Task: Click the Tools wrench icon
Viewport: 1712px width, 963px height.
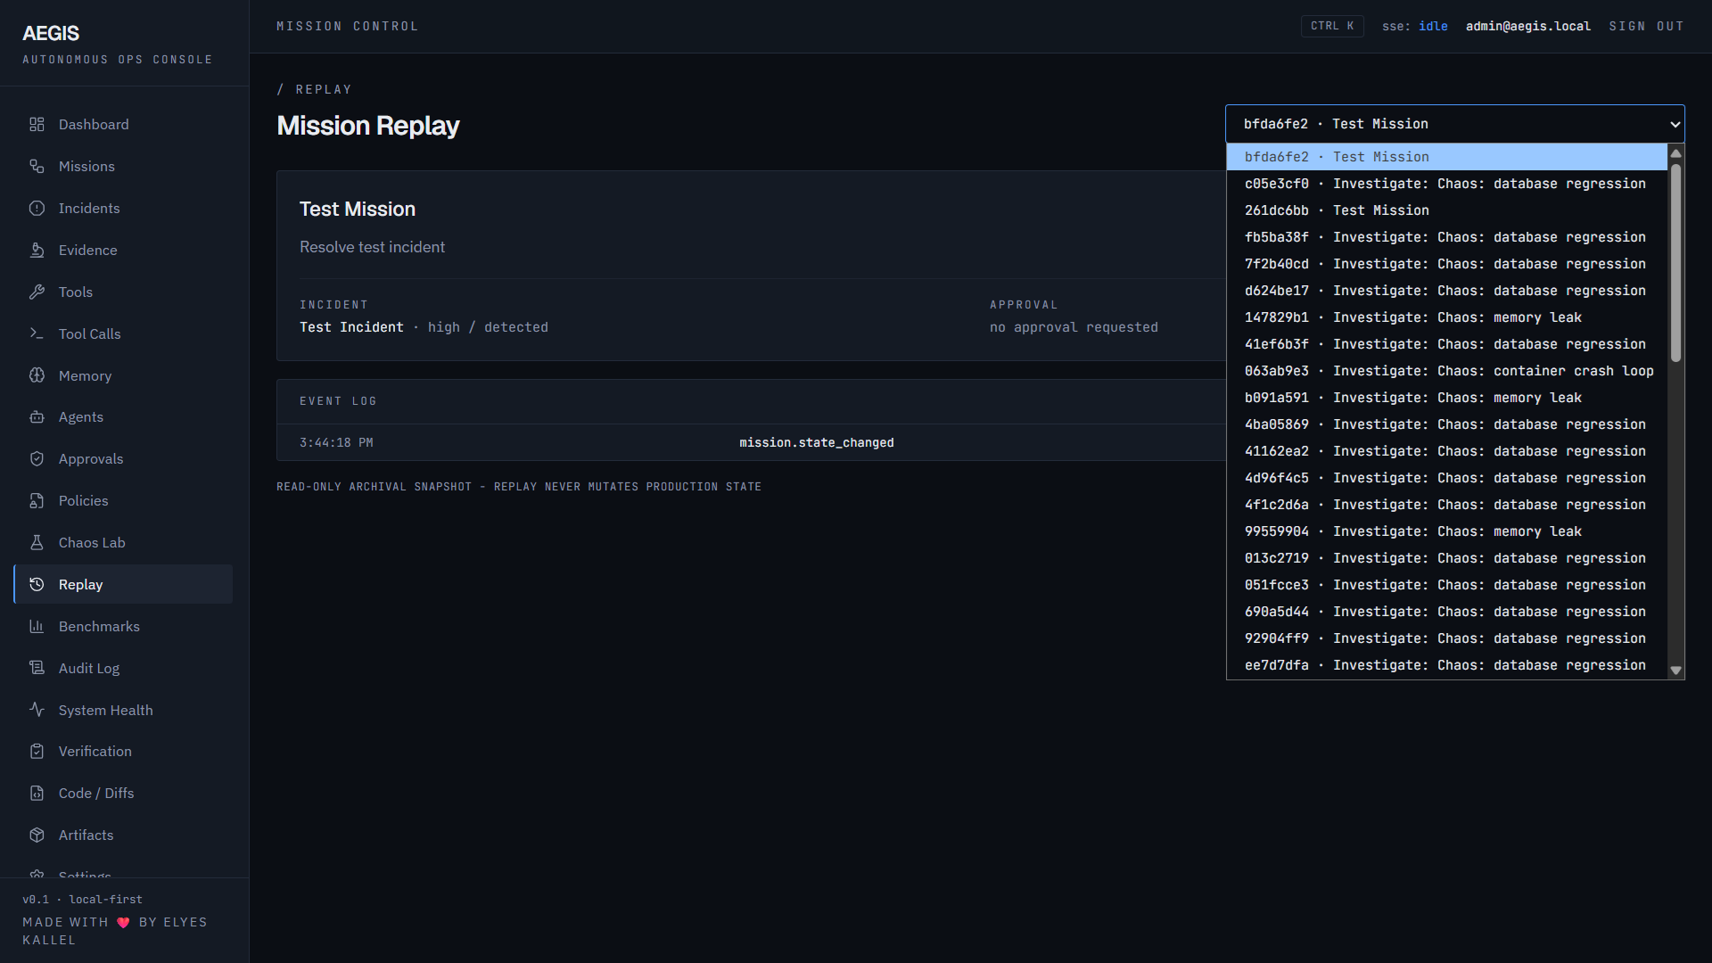Action: coord(37,292)
